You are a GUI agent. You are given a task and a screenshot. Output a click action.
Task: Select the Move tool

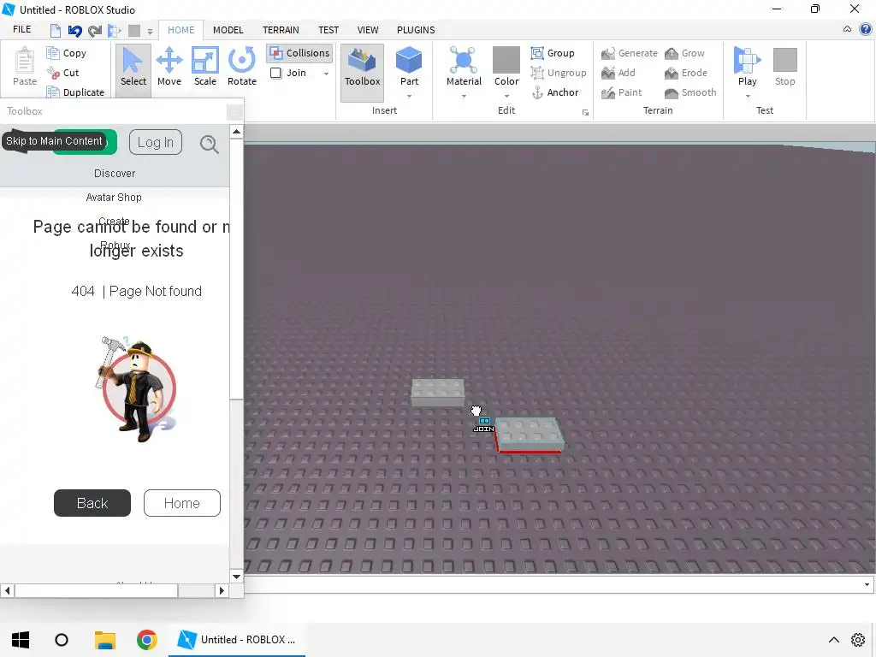click(x=169, y=67)
